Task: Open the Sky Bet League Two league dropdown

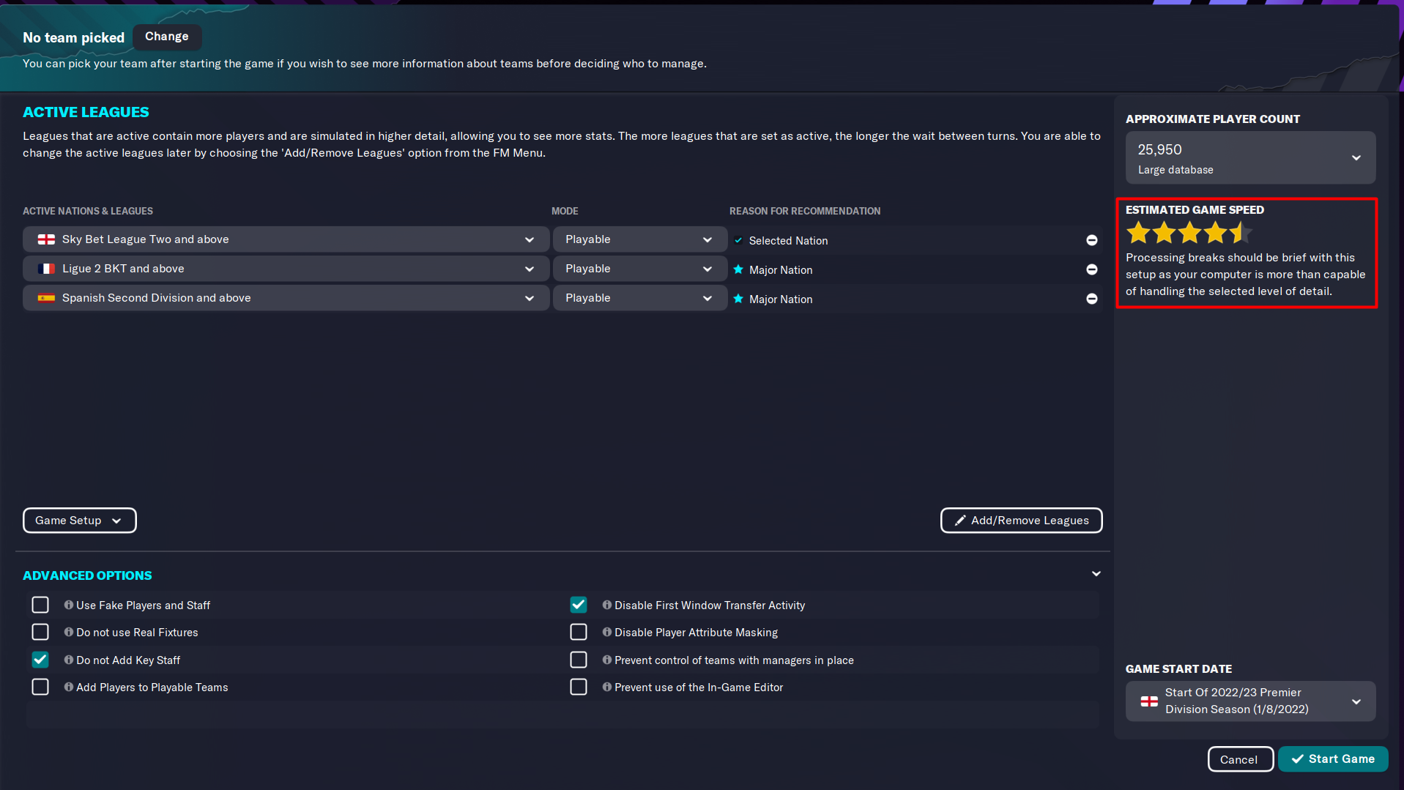Action: tap(286, 239)
